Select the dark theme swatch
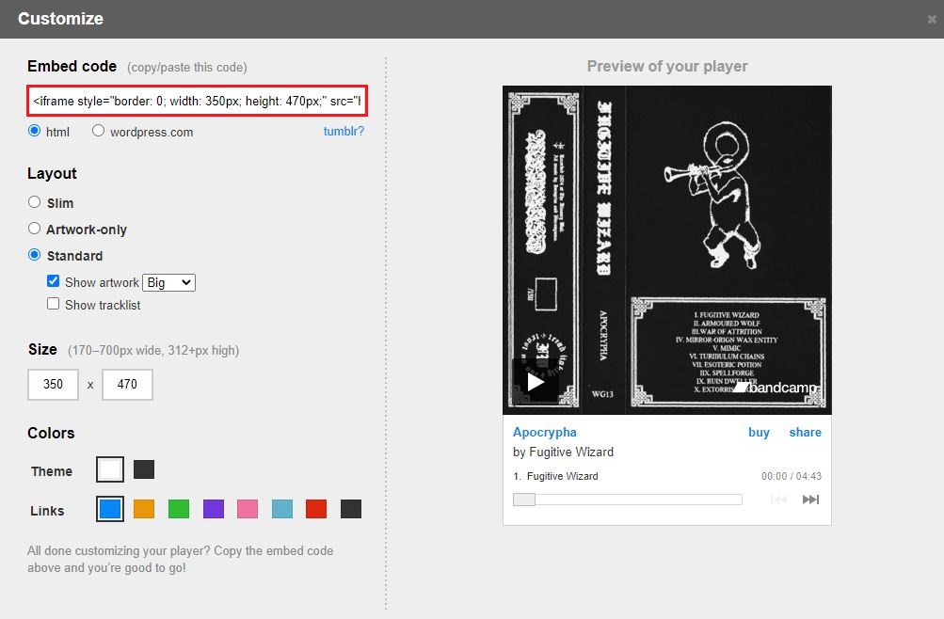The image size is (944, 619). tap(144, 469)
